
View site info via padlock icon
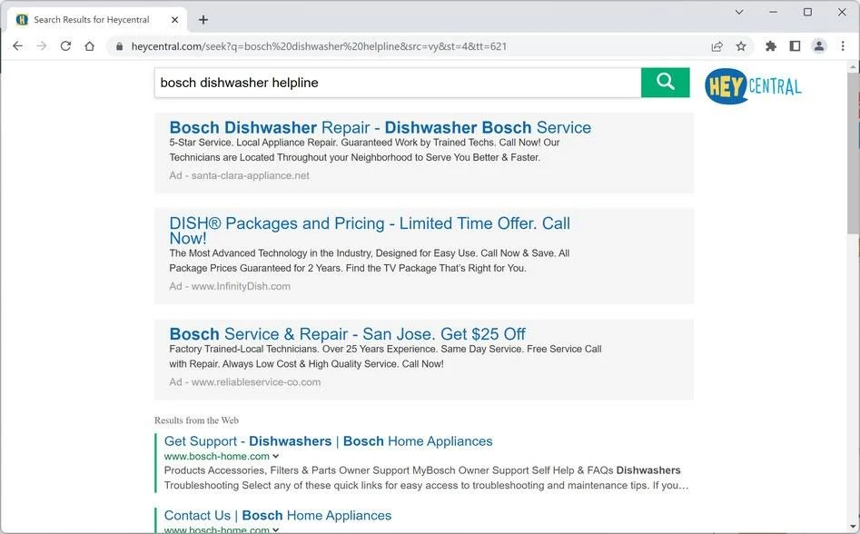119,46
